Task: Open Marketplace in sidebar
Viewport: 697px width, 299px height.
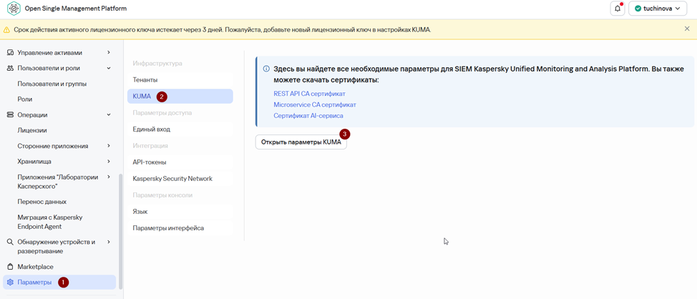Action: [35, 267]
